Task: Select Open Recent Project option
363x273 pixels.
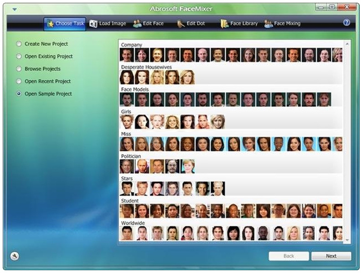Action: coord(19,81)
